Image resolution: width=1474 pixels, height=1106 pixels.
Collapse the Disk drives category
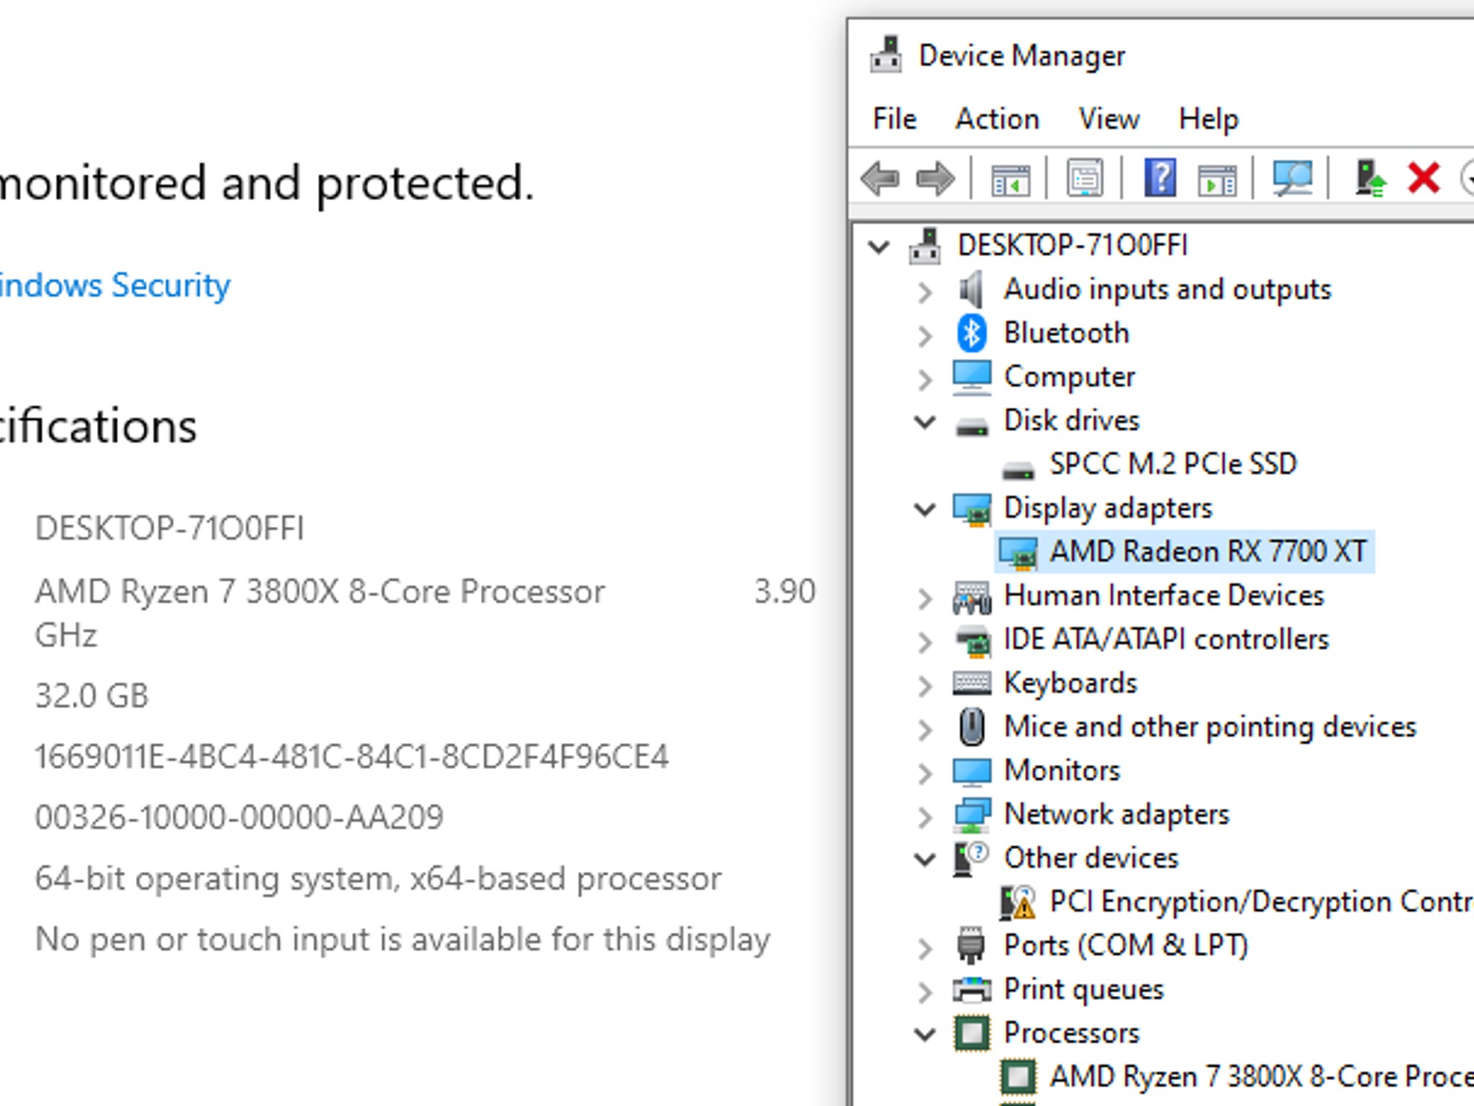(x=925, y=422)
